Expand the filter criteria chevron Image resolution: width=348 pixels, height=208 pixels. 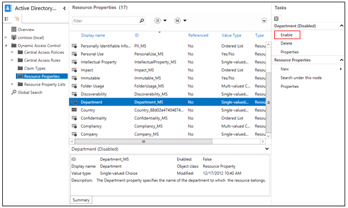tap(264, 21)
